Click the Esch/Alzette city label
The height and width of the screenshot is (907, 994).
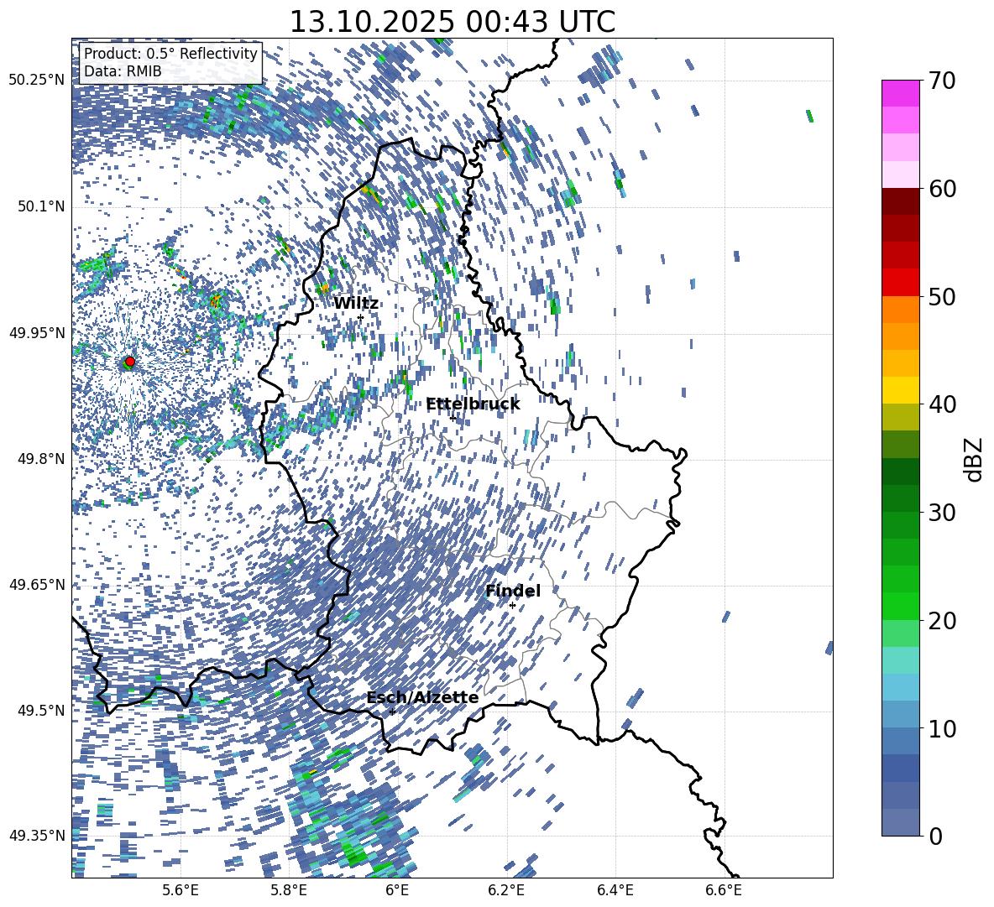point(423,698)
